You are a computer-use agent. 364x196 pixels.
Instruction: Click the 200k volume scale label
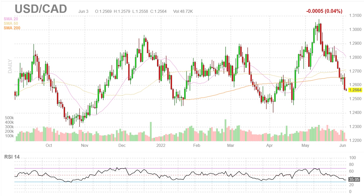click(x=9, y=131)
